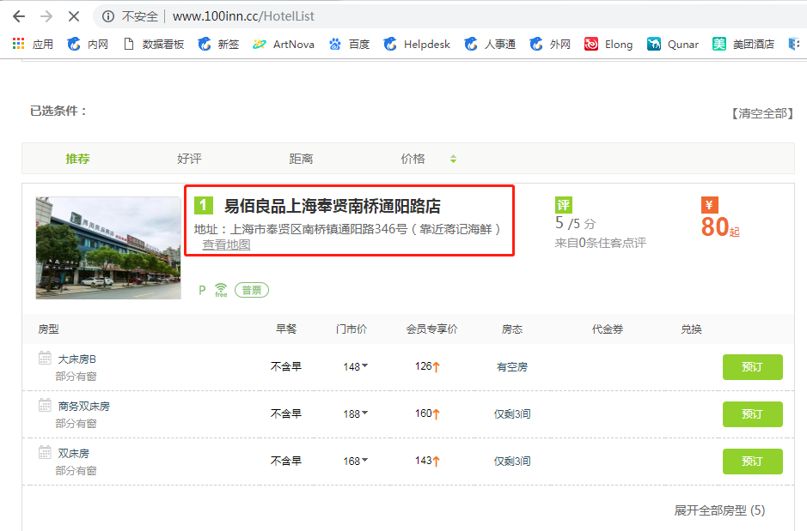Viewport: 807px width, 531px height.
Task: Book the 商务双床房 room
Action: click(x=753, y=414)
